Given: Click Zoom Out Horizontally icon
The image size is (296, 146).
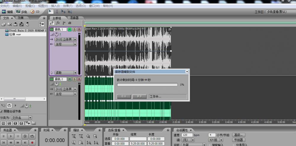Looking at the screenshot, I should click(81, 136).
